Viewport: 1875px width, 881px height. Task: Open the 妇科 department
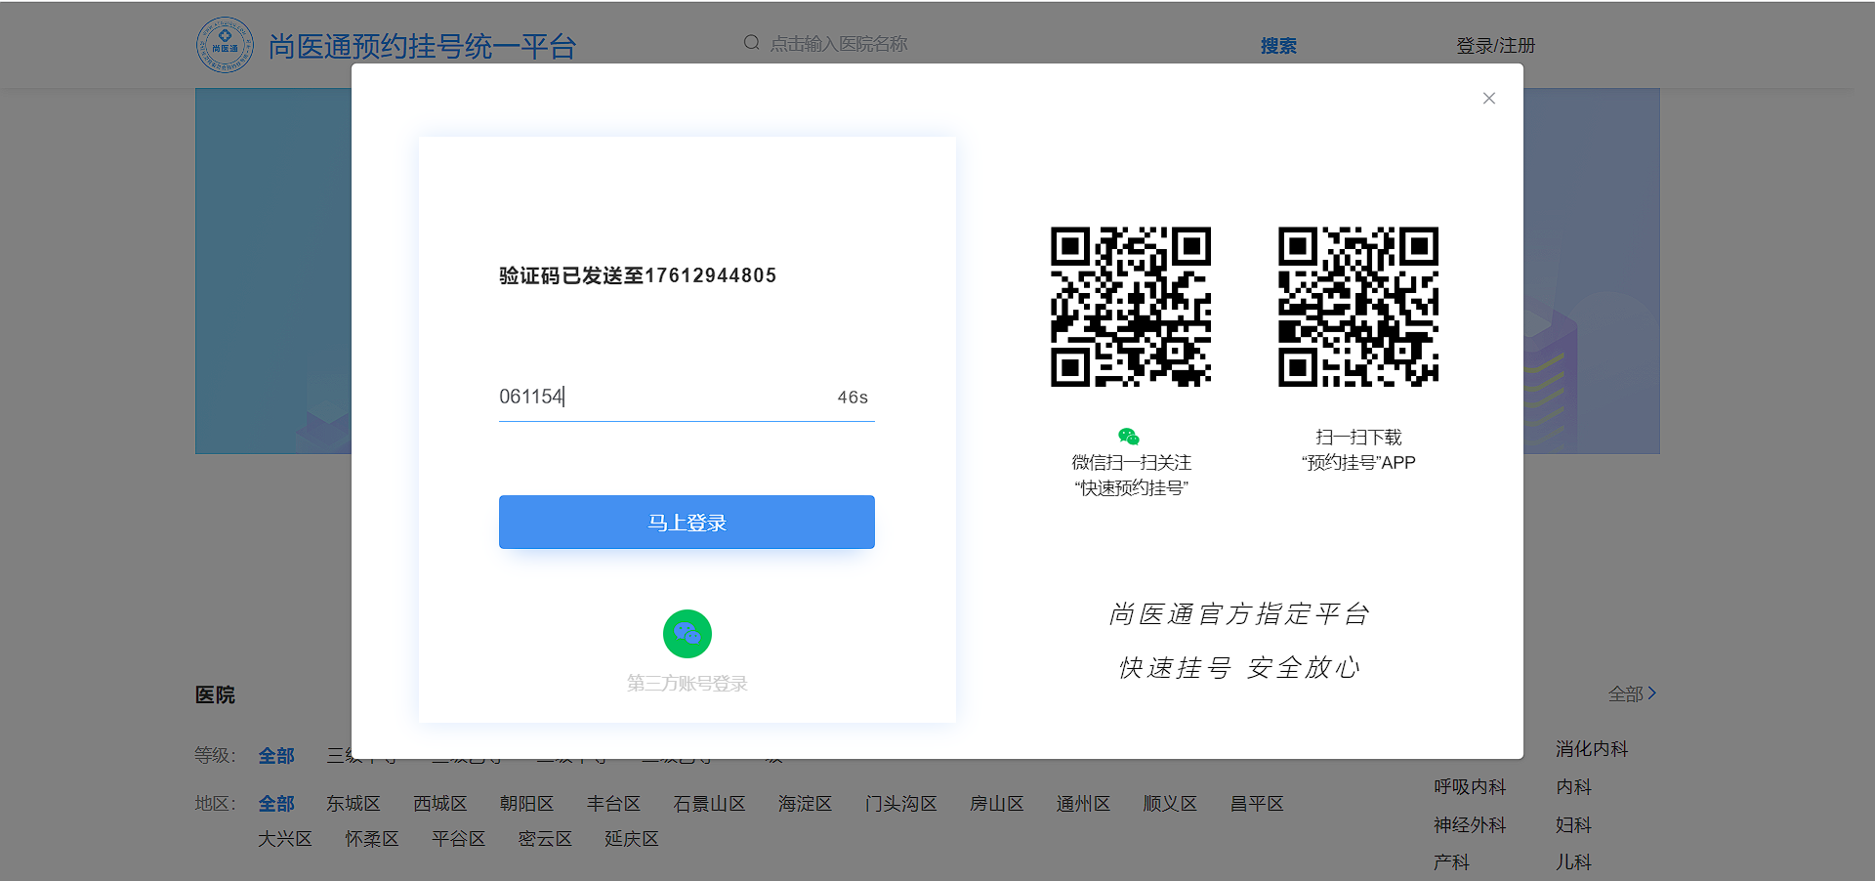[1574, 825]
